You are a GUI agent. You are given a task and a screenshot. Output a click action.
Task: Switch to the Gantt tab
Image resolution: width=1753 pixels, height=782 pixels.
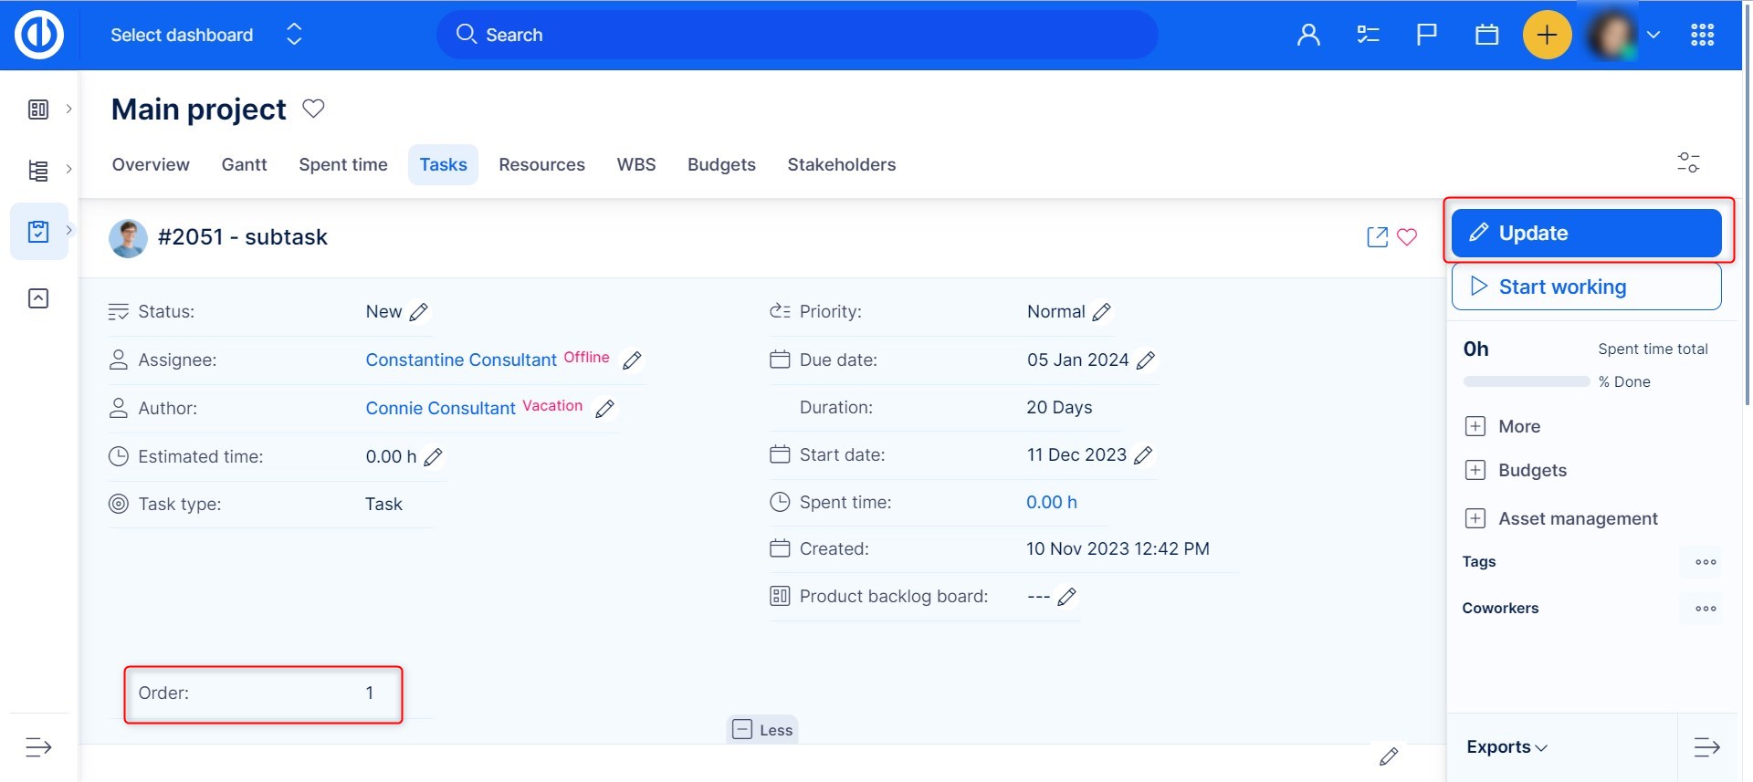pos(244,165)
